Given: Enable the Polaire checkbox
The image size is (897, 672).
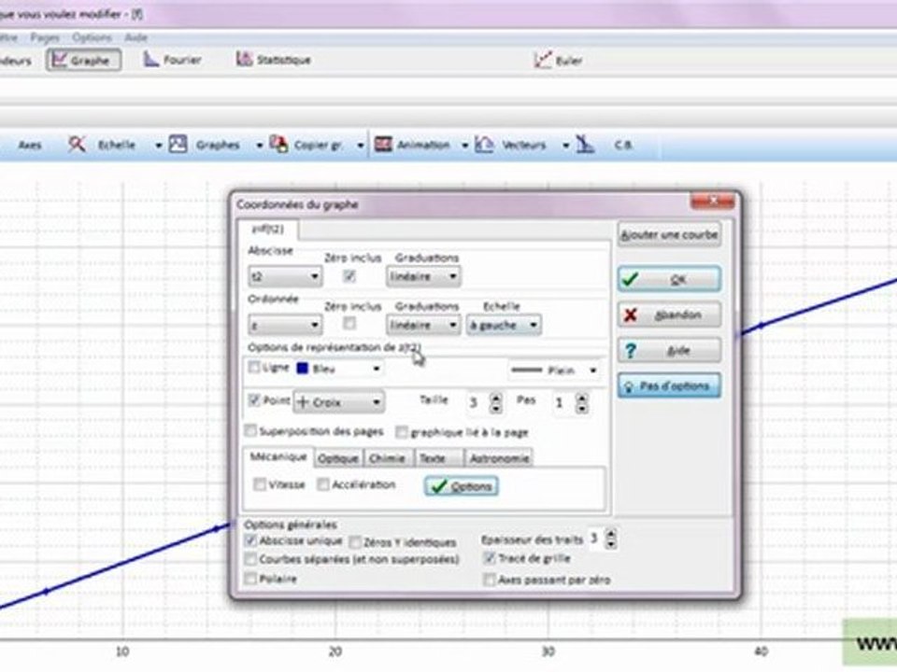Looking at the screenshot, I should (250, 579).
